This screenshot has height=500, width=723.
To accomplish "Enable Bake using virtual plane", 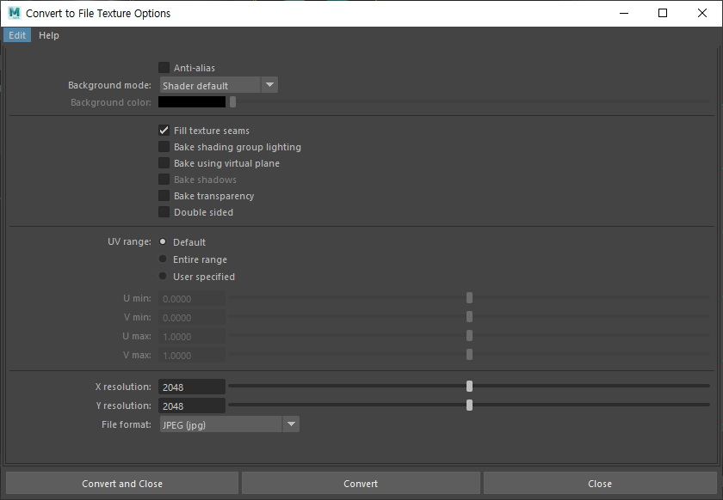I will 164,163.
